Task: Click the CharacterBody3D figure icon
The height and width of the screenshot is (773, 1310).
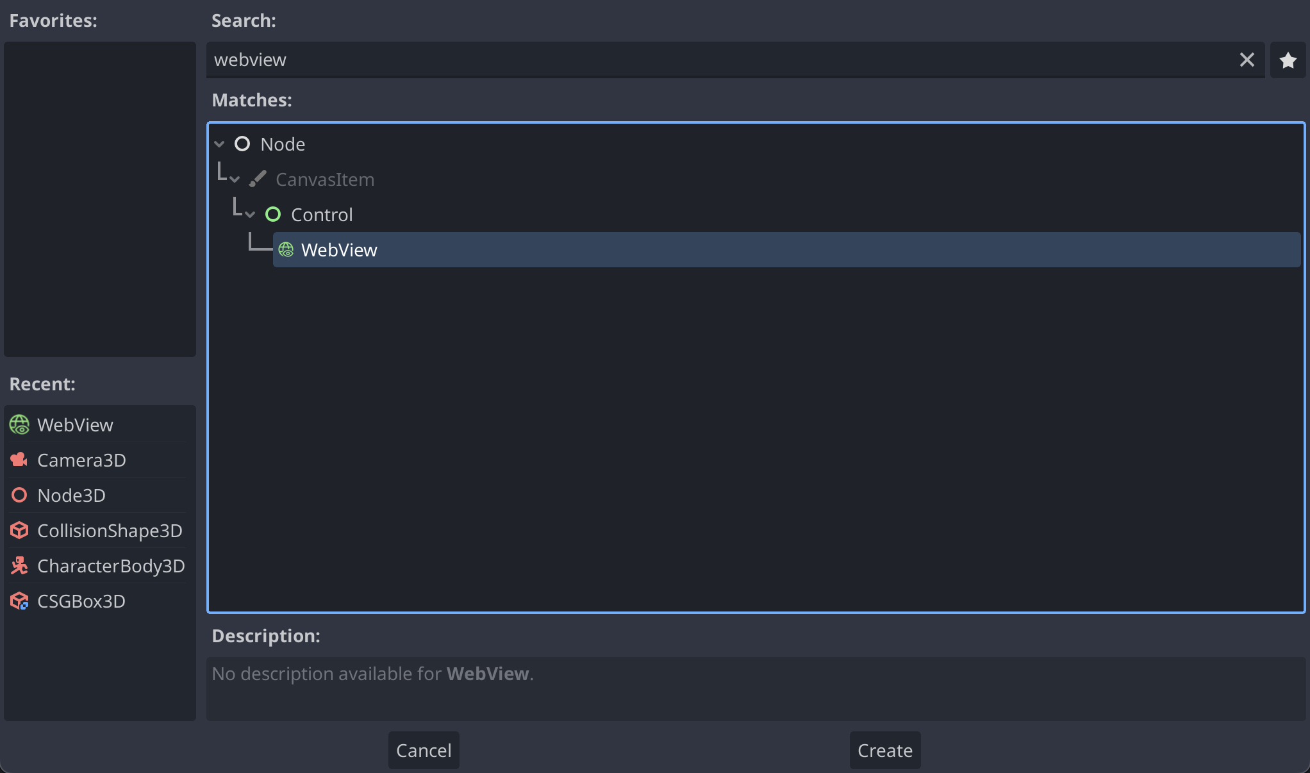Action: (x=19, y=565)
